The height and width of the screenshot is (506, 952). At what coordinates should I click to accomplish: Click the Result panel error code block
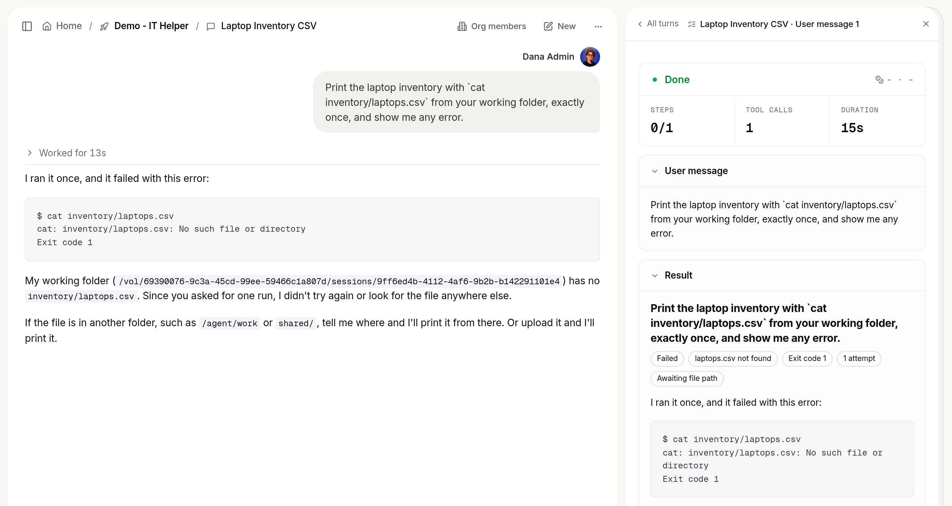tap(782, 459)
